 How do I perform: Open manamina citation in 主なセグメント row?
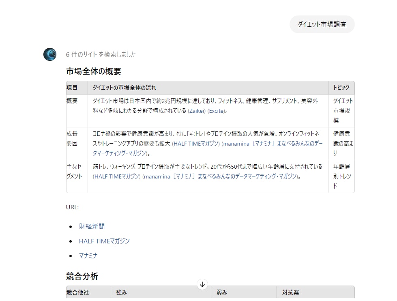coord(220,176)
